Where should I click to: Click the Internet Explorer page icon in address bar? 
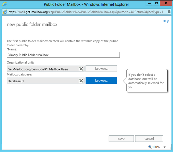(x=5, y=12)
